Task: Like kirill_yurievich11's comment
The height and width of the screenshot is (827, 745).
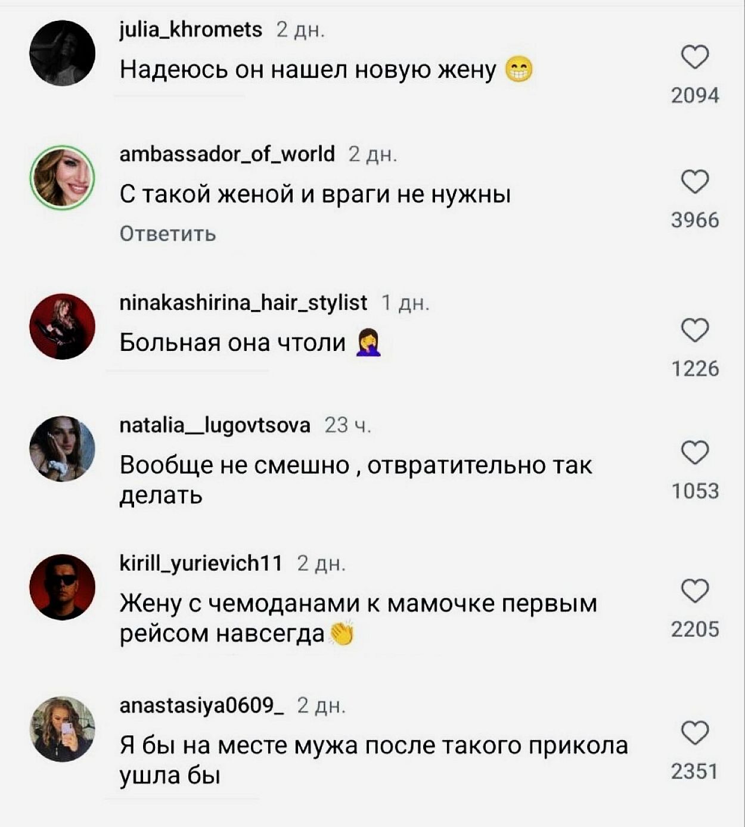Action: pyautogui.click(x=694, y=590)
